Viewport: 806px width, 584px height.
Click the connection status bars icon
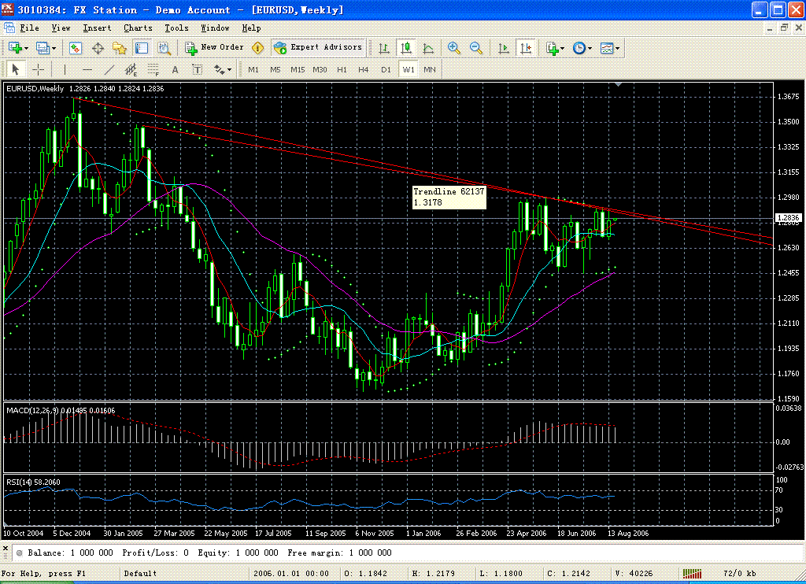[693, 573]
